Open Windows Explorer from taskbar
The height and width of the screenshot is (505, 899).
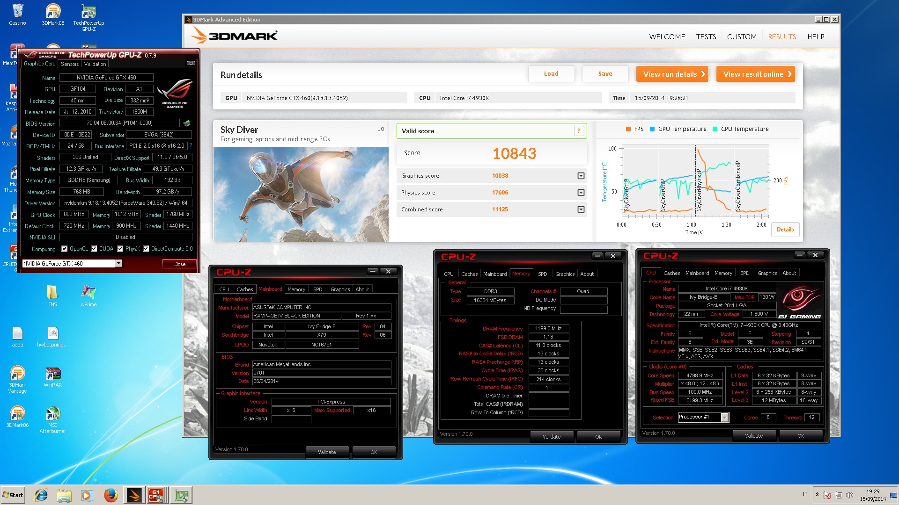click(x=64, y=495)
